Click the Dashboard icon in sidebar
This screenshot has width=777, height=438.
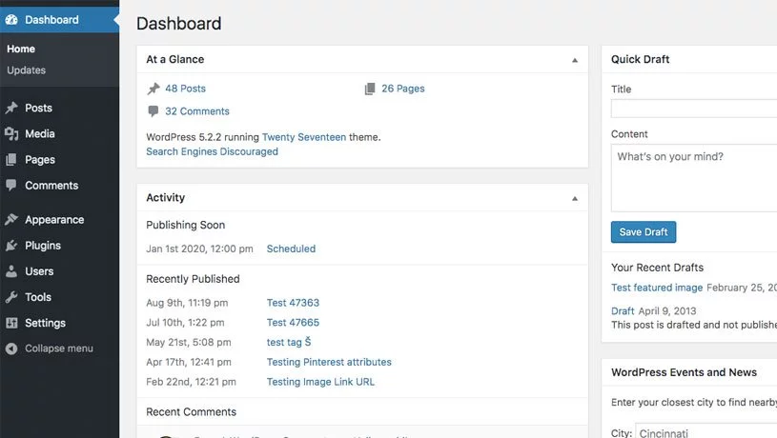coord(11,20)
